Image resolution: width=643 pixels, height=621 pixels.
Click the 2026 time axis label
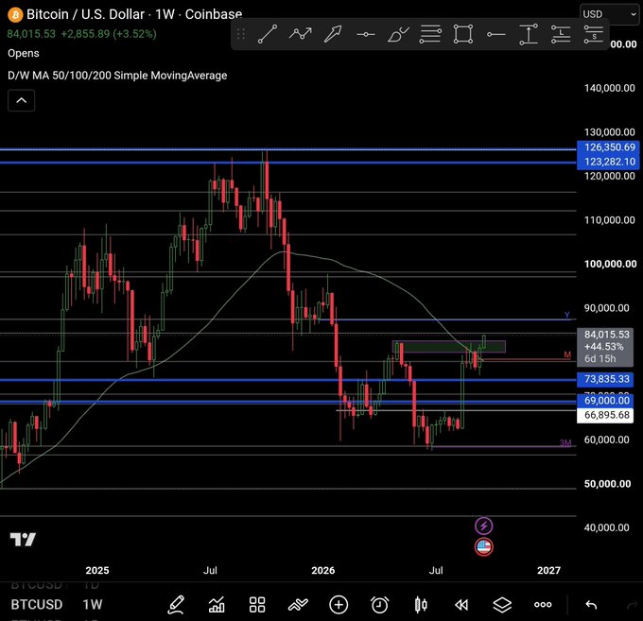point(322,570)
